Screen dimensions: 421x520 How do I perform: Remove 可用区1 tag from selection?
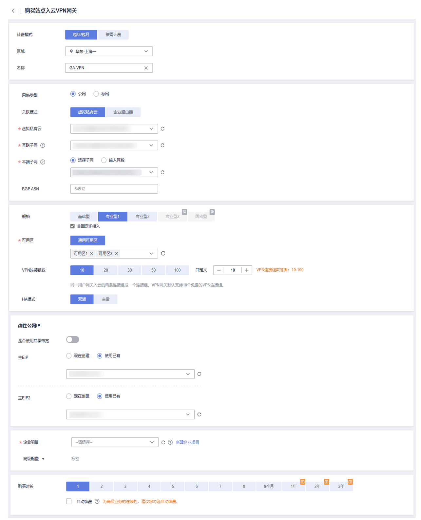92,254
